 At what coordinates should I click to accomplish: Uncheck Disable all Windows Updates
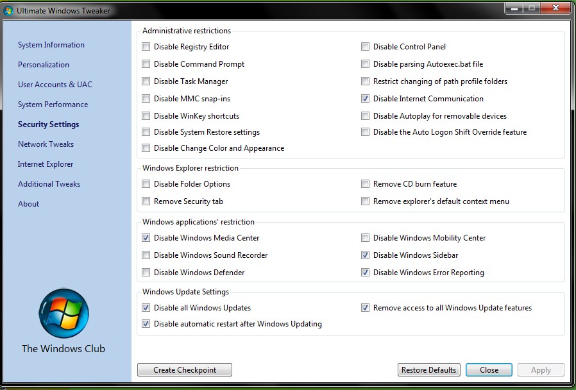coord(146,308)
